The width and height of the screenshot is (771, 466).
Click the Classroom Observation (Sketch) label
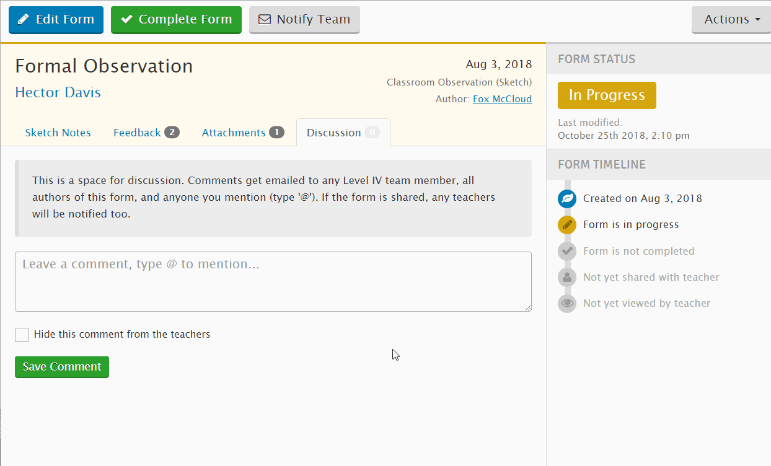tap(459, 82)
